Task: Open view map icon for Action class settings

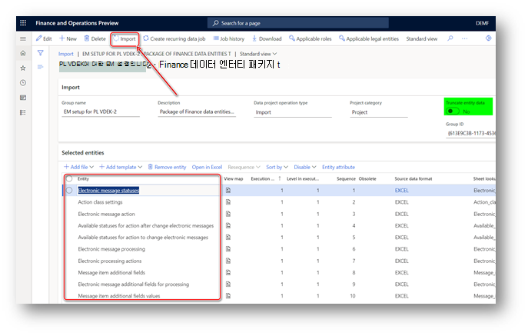Action: (x=228, y=202)
